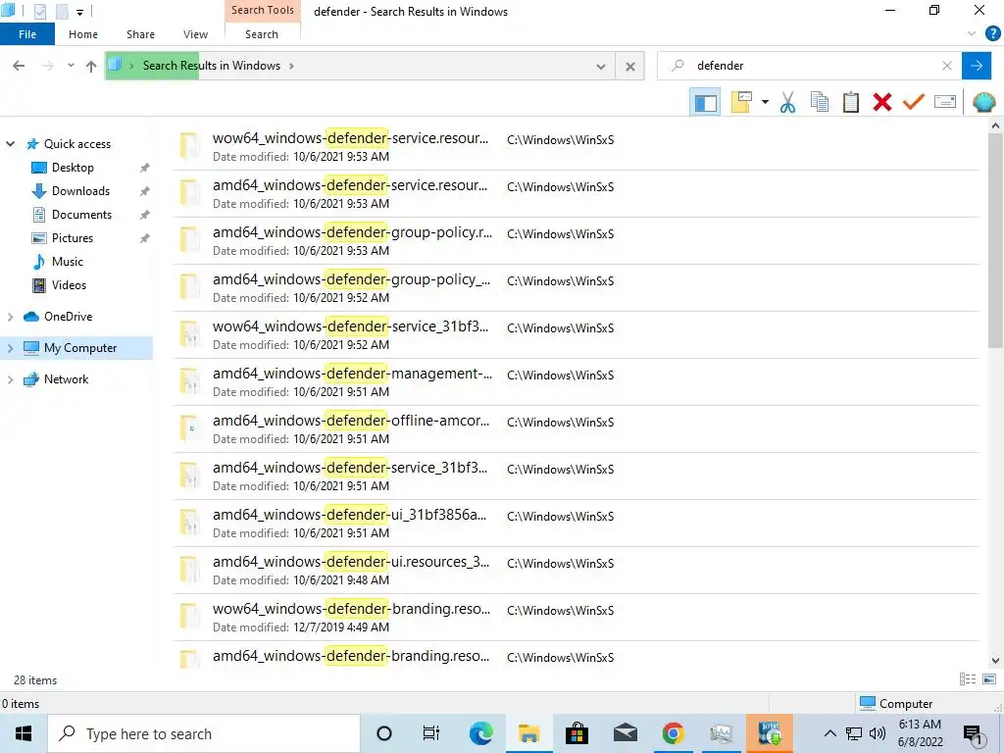Image resolution: width=1004 pixels, height=753 pixels.
Task: Switch to large thumbnails view icon
Action: pyautogui.click(x=989, y=679)
